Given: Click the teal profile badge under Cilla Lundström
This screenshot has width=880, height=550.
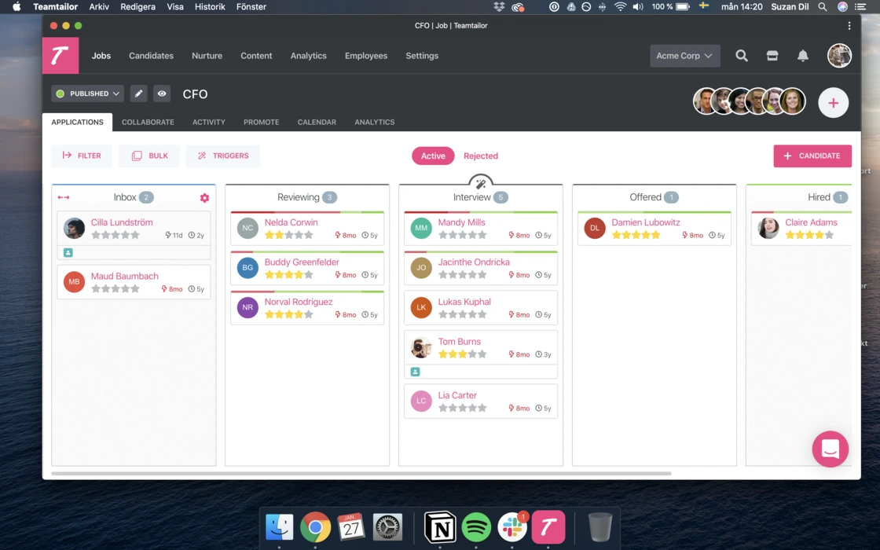Looking at the screenshot, I should [68, 252].
